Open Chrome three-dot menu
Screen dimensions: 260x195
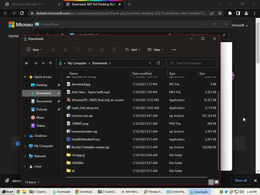[254, 13]
